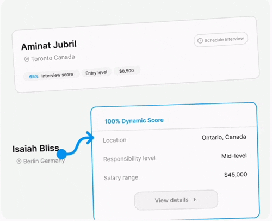This screenshot has width=272, height=221.
Task: Select the $45,000 salary range value
Action: pos(236,175)
